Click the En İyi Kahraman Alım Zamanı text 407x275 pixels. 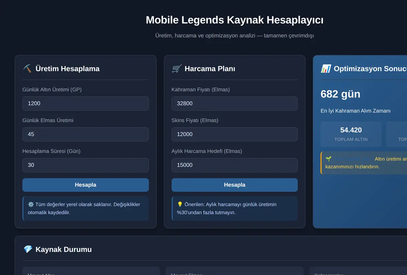pos(355,111)
